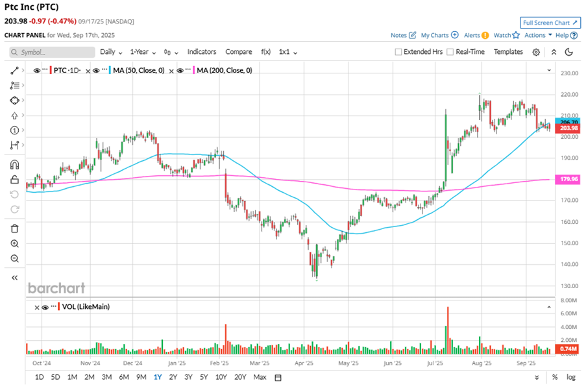Collapse the volume pane with caret
The height and width of the screenshot is (390, 586).
[549, 308]
